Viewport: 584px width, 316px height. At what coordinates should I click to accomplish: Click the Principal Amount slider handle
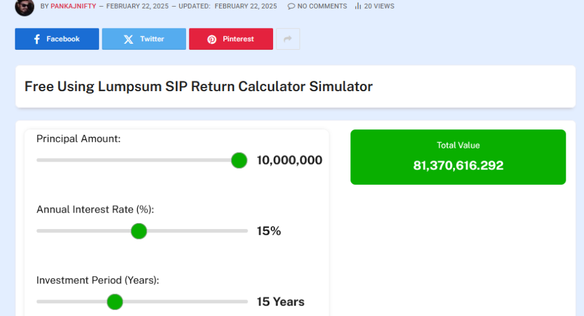(239, 160)
